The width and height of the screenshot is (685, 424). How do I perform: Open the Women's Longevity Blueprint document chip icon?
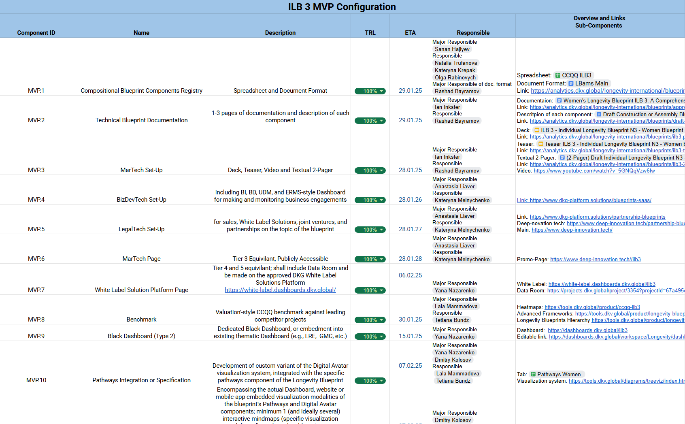[559, 100]
